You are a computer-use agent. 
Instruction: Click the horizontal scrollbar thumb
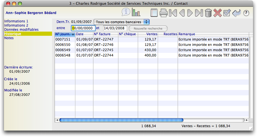[121, 120]
